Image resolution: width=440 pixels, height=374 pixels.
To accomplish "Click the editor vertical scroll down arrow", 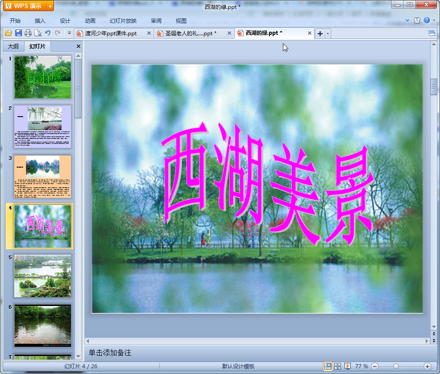I will 434,327.
